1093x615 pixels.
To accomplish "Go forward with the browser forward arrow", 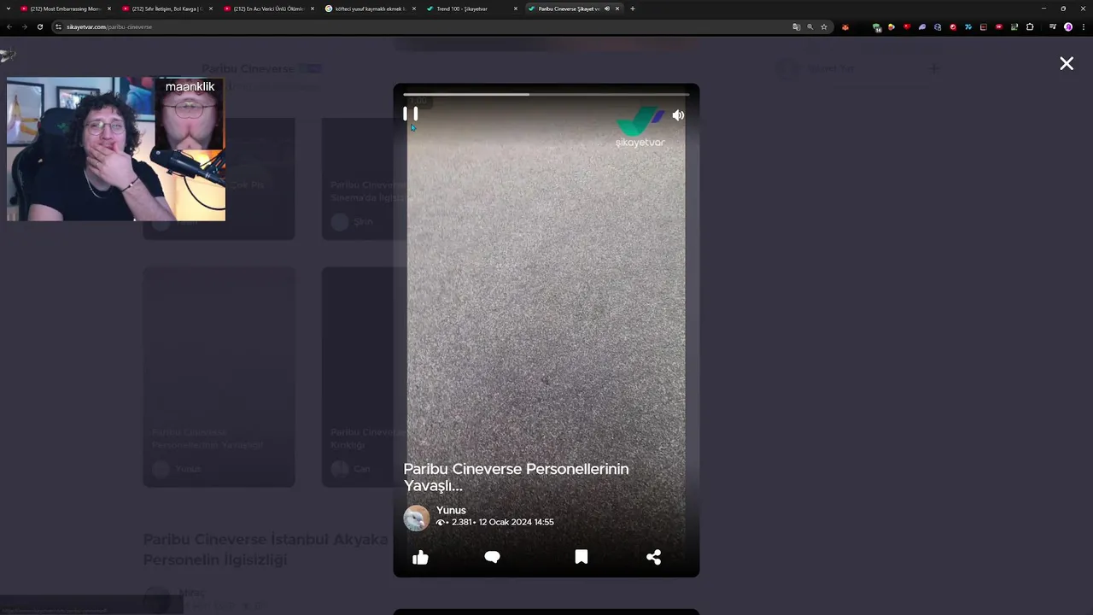I will [x=24, y=26].
